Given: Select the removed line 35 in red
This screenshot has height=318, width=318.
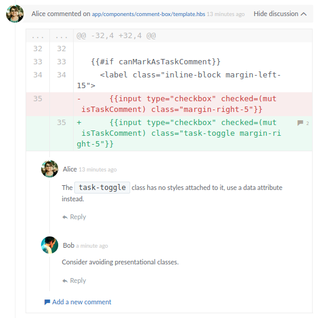Looking at the screenshot, I should click(x=169, y=104).
